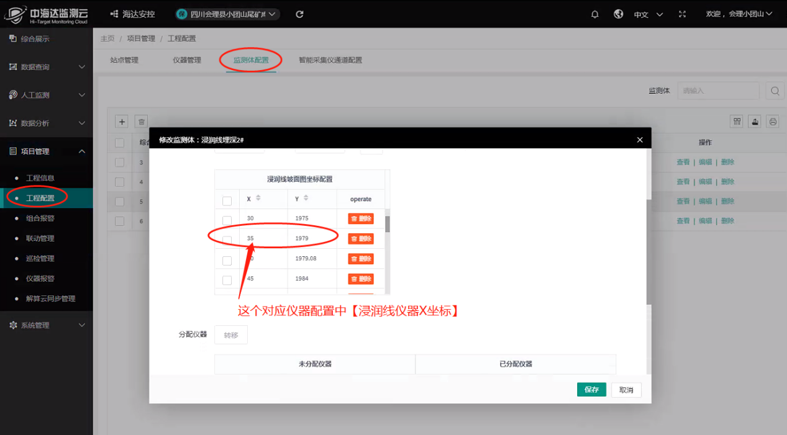The height and width of the screenshot is (435, 787).
Task: Expand 数据查询 sidebar menu
Action: [47, 67]
